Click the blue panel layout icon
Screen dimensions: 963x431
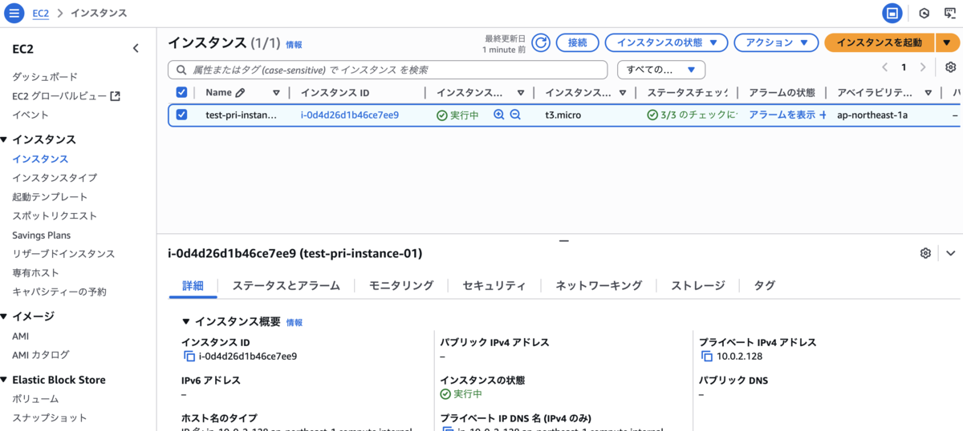892,14
